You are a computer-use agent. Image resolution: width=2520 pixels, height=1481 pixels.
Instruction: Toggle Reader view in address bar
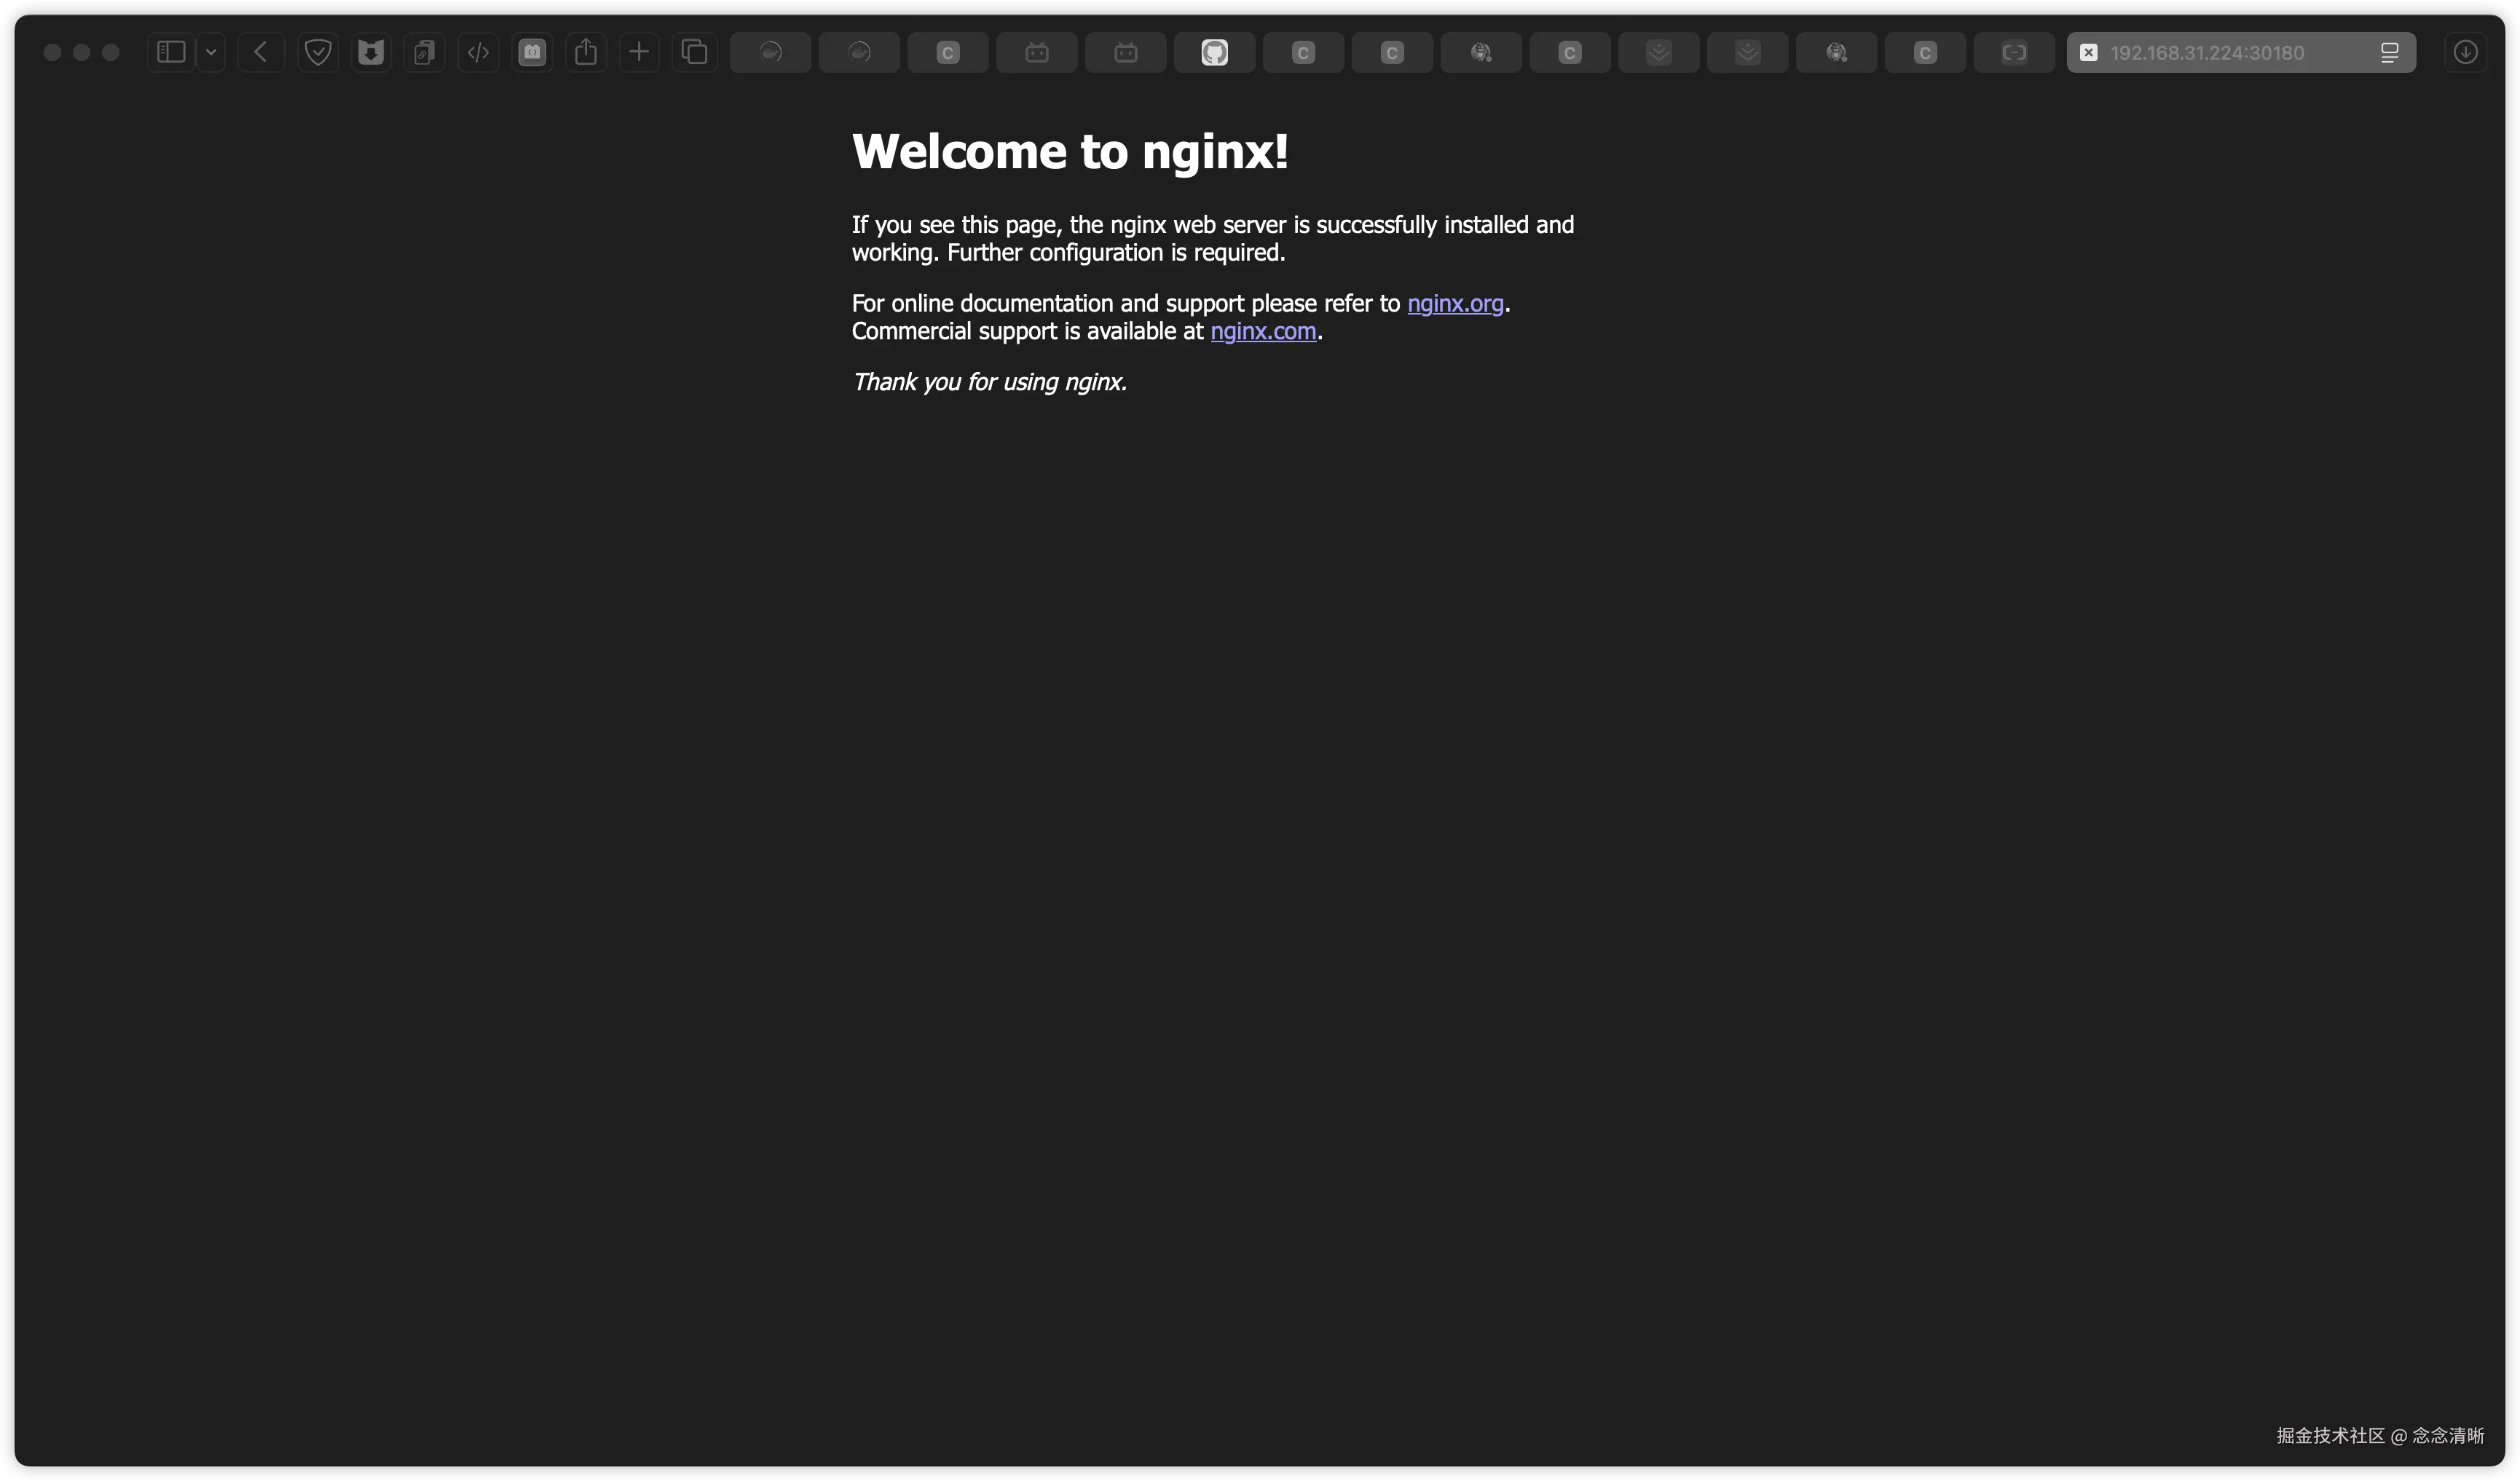click(2389, 52)
